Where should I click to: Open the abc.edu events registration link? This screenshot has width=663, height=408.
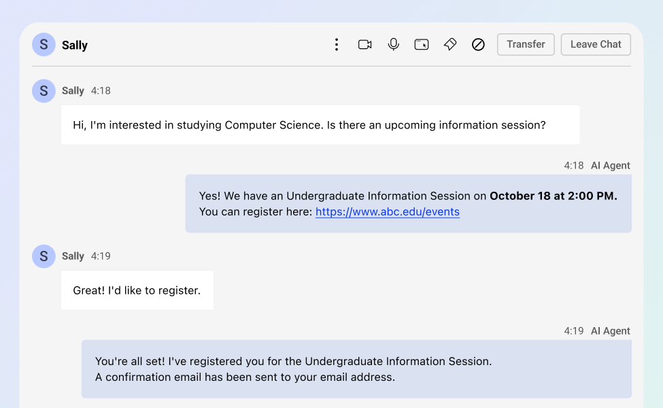(388, 212)
